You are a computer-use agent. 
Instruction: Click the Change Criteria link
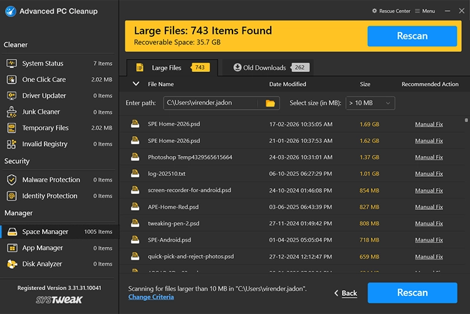(151, 297)
